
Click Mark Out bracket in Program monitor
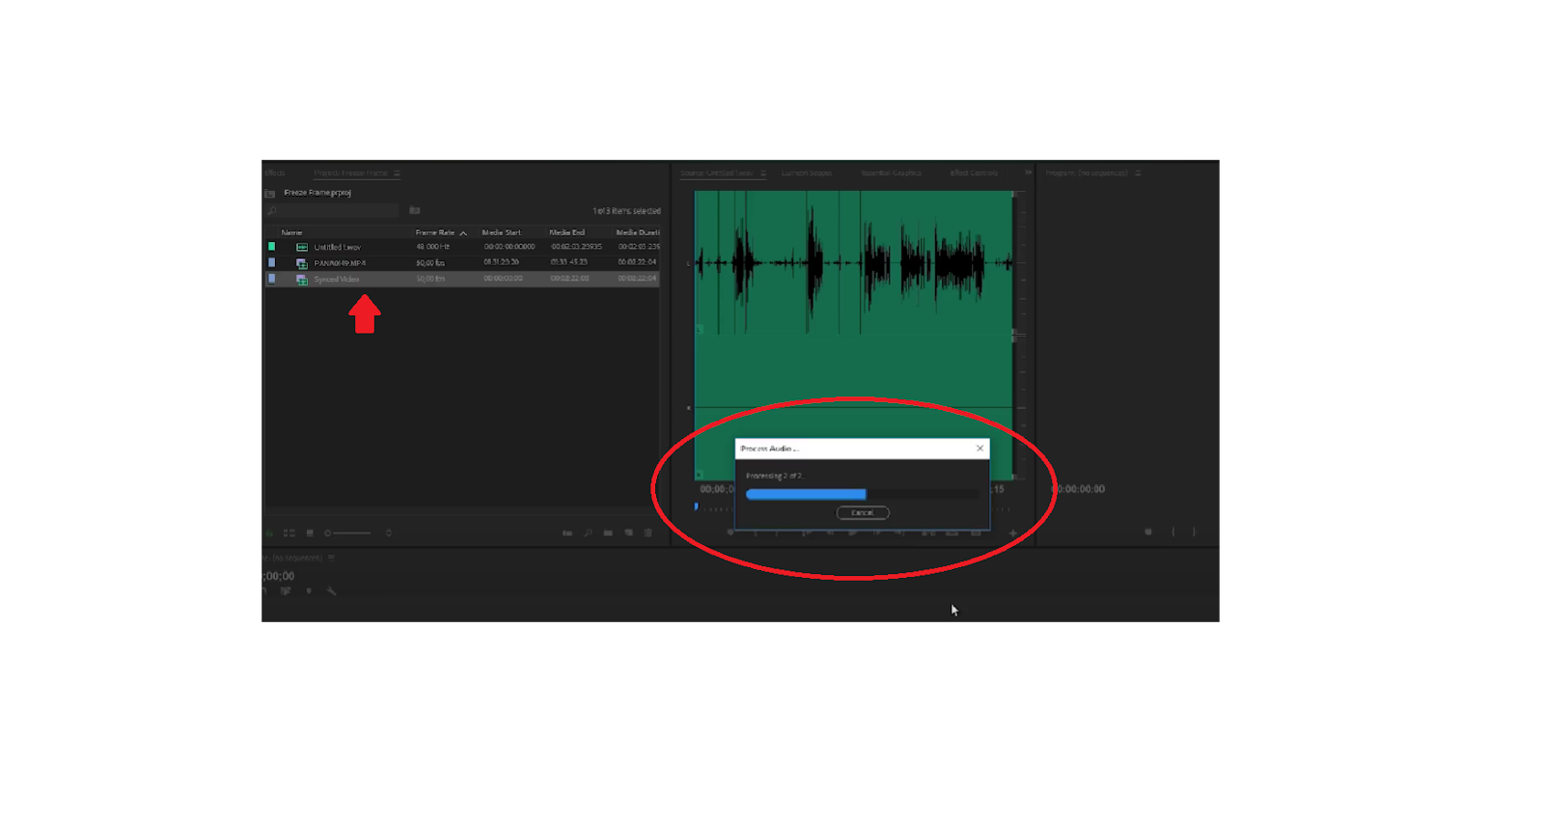click(1194, 532)
